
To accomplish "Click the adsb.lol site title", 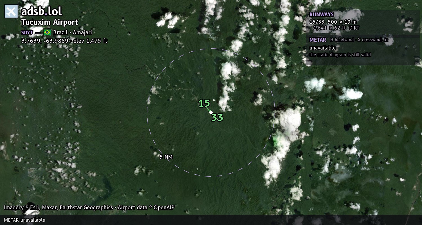I will (41, 12).
